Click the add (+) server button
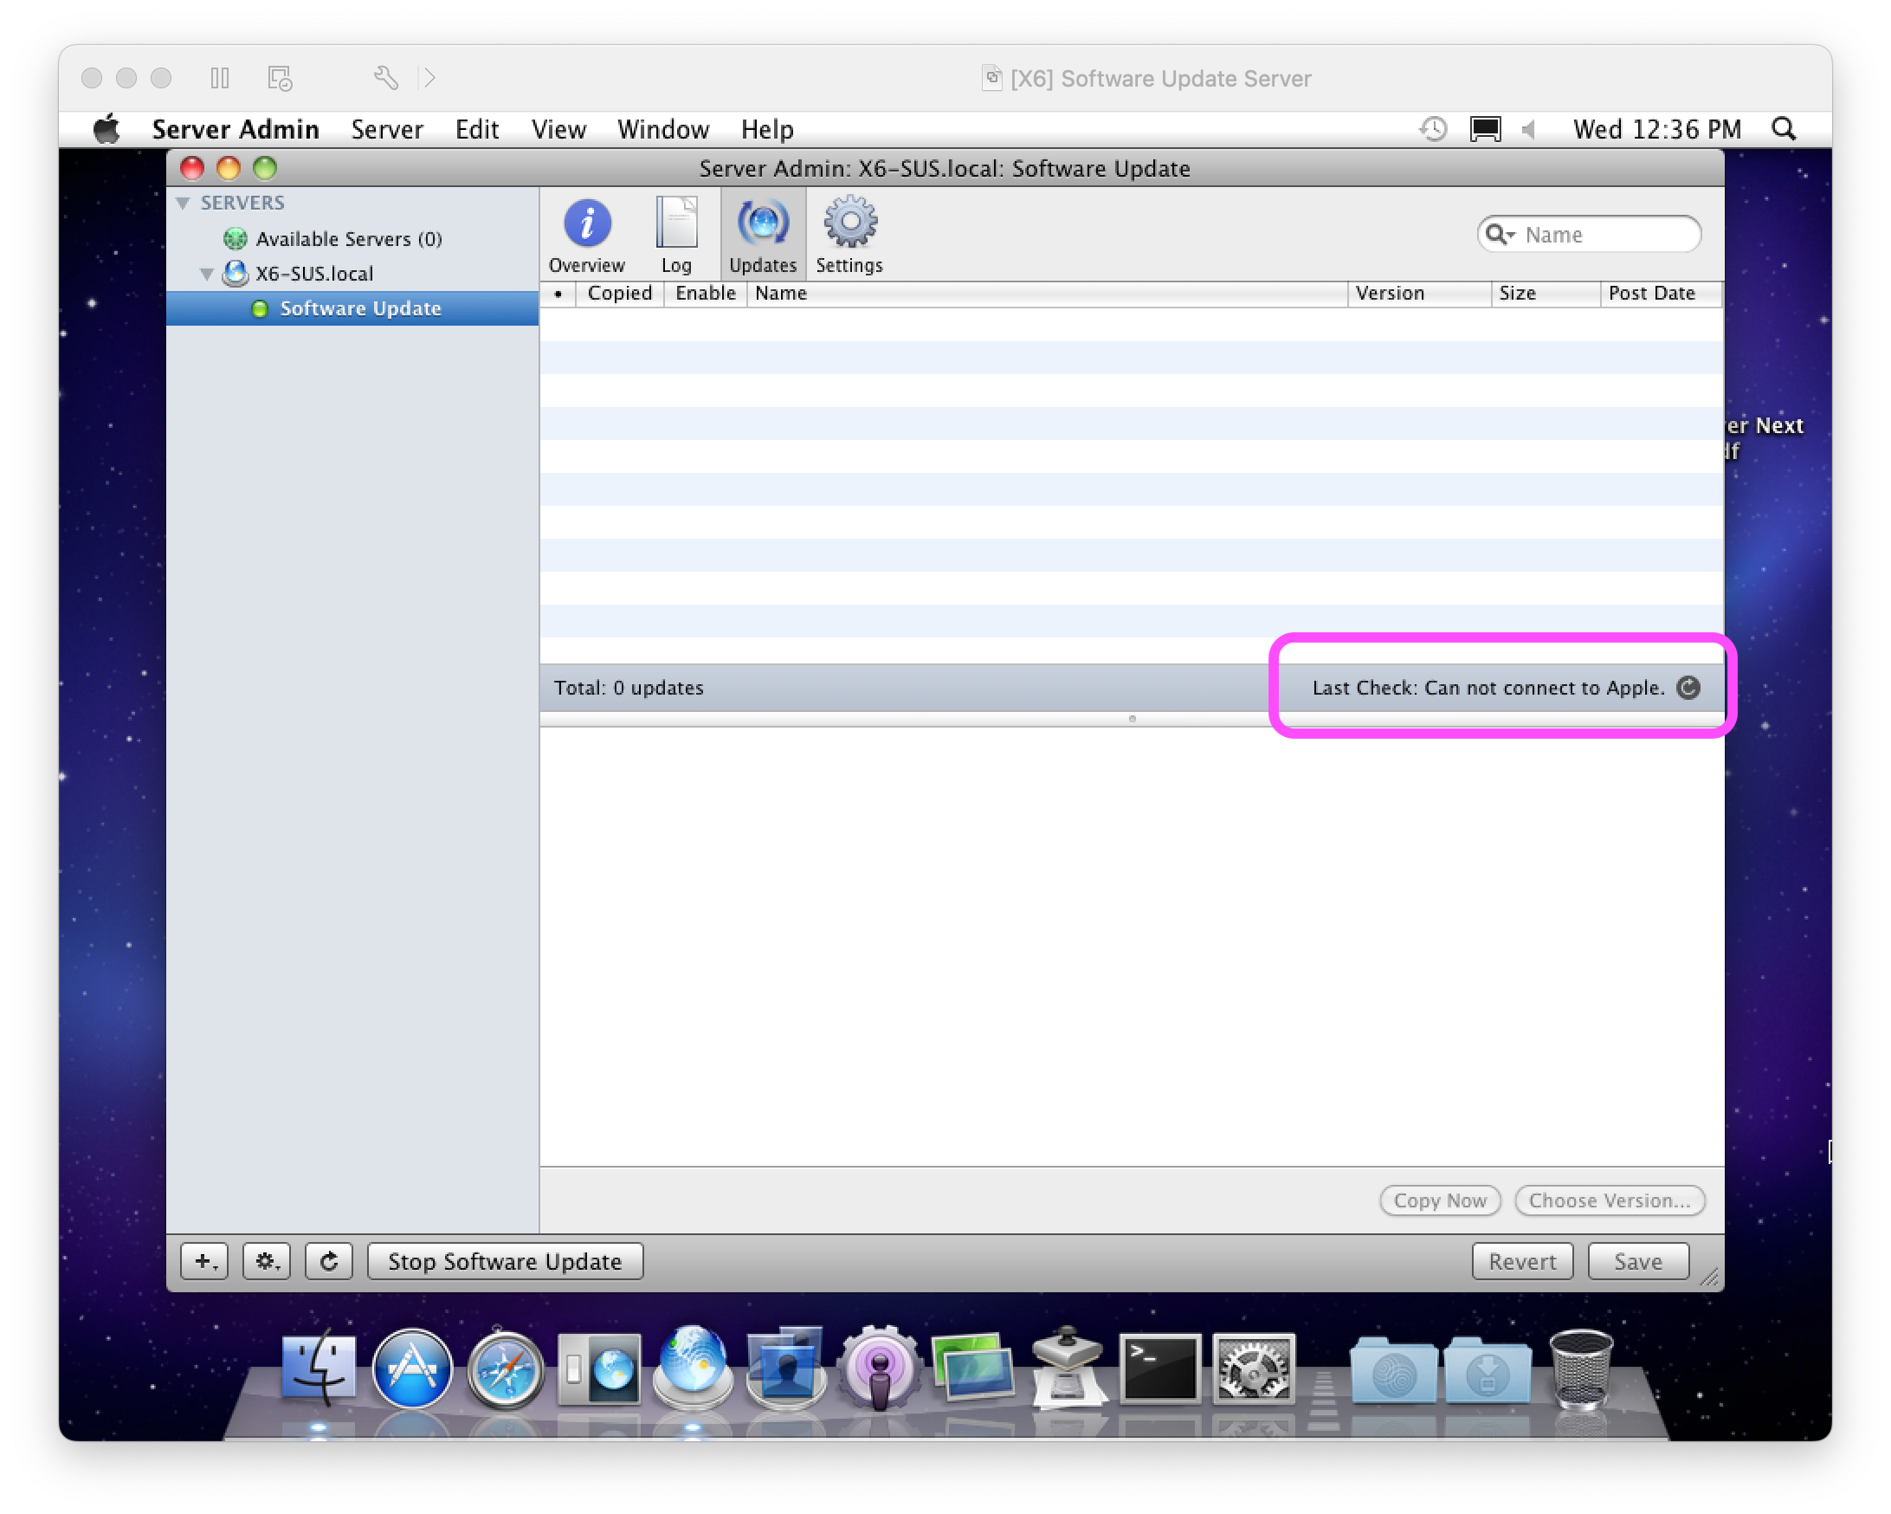This screenshot has width=1891, height=1514. point(204,1261)
